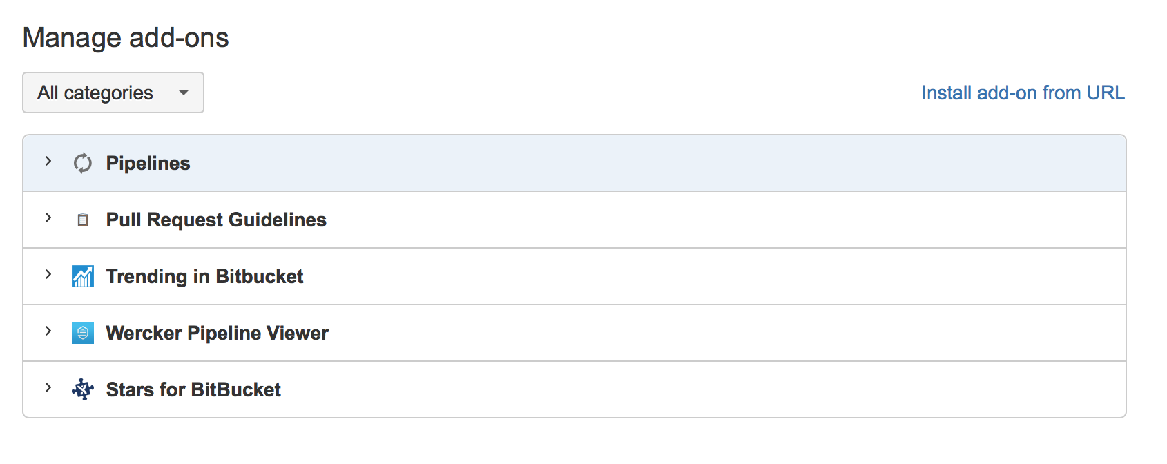Image resolution: width=1167 pixels, height=464 pixels.
Task: Expand the Trending in Bitbucket chevron
Action: pyautogui.click(x=48, y=275)
